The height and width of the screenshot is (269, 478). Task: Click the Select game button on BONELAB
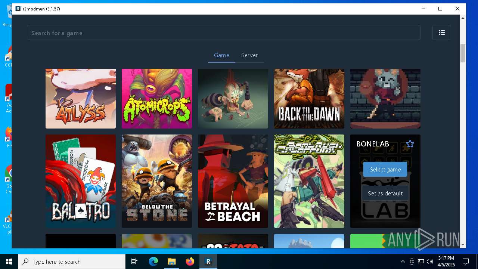[385, 169]
